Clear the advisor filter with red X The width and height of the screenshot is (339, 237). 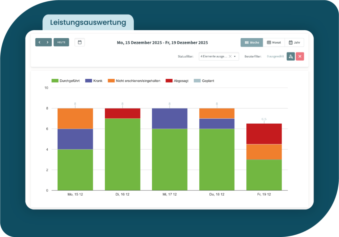[300, 57]
